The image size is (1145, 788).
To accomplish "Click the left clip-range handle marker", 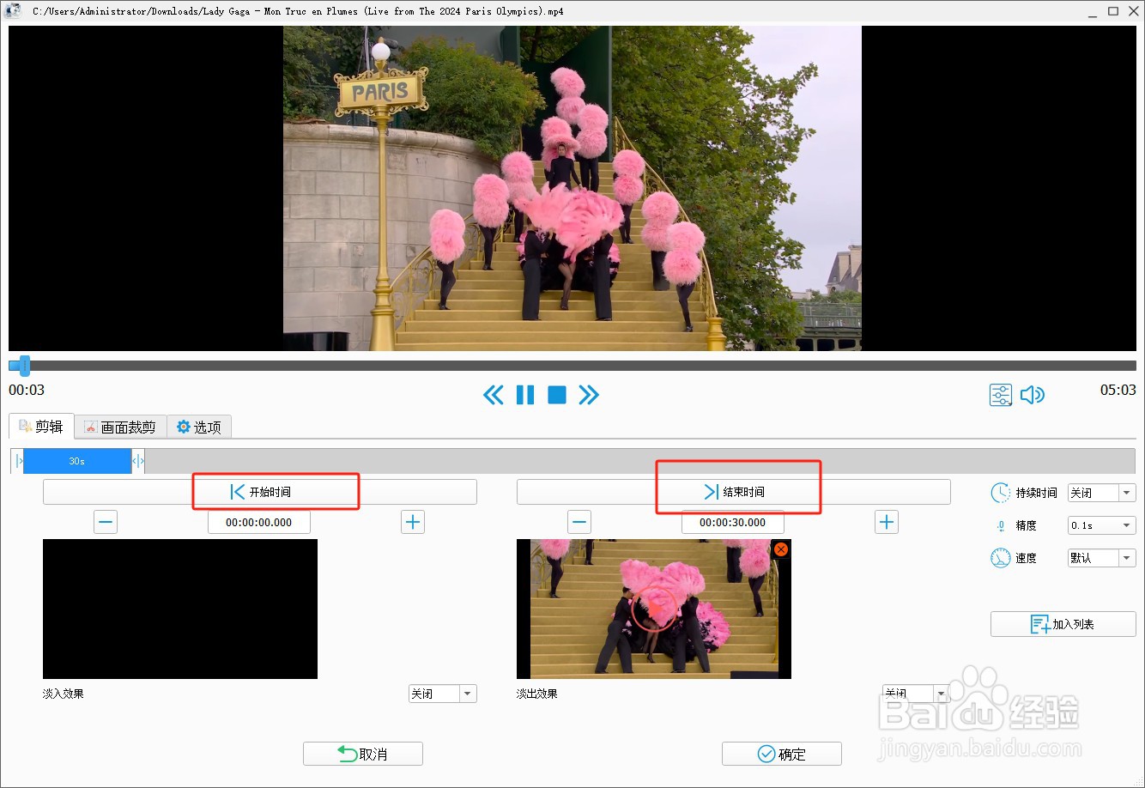I will (18, 461).
